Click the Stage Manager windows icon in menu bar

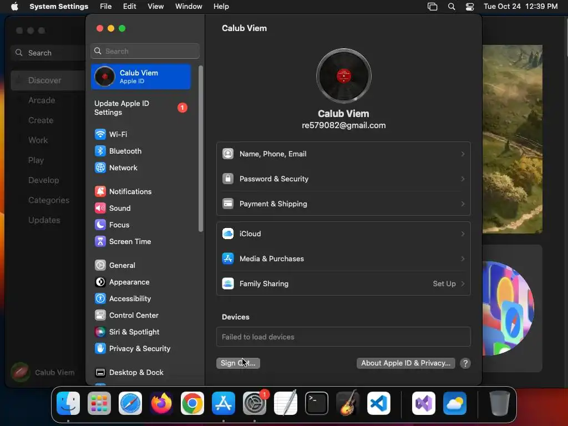click(x=433, y=7)
